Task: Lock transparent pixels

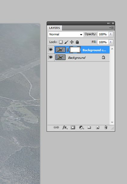Action: tap(61, 42)
